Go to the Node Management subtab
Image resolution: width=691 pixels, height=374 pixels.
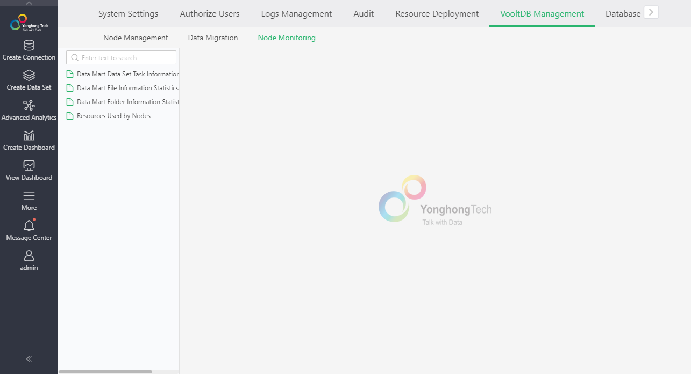click(x=136, y=38)
